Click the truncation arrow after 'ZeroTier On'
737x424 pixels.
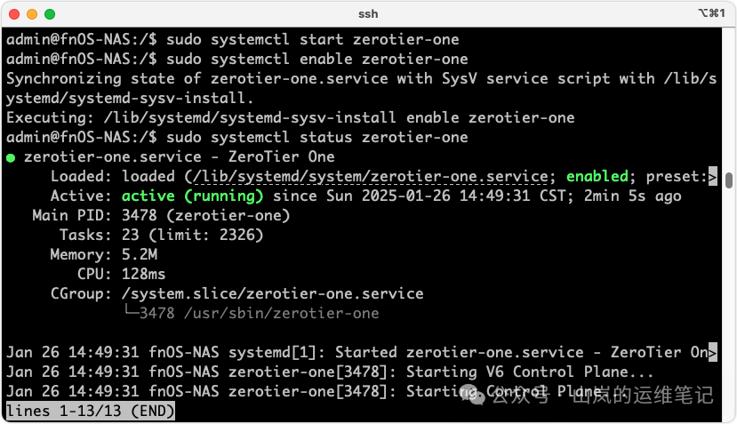(x=712, y=353)
